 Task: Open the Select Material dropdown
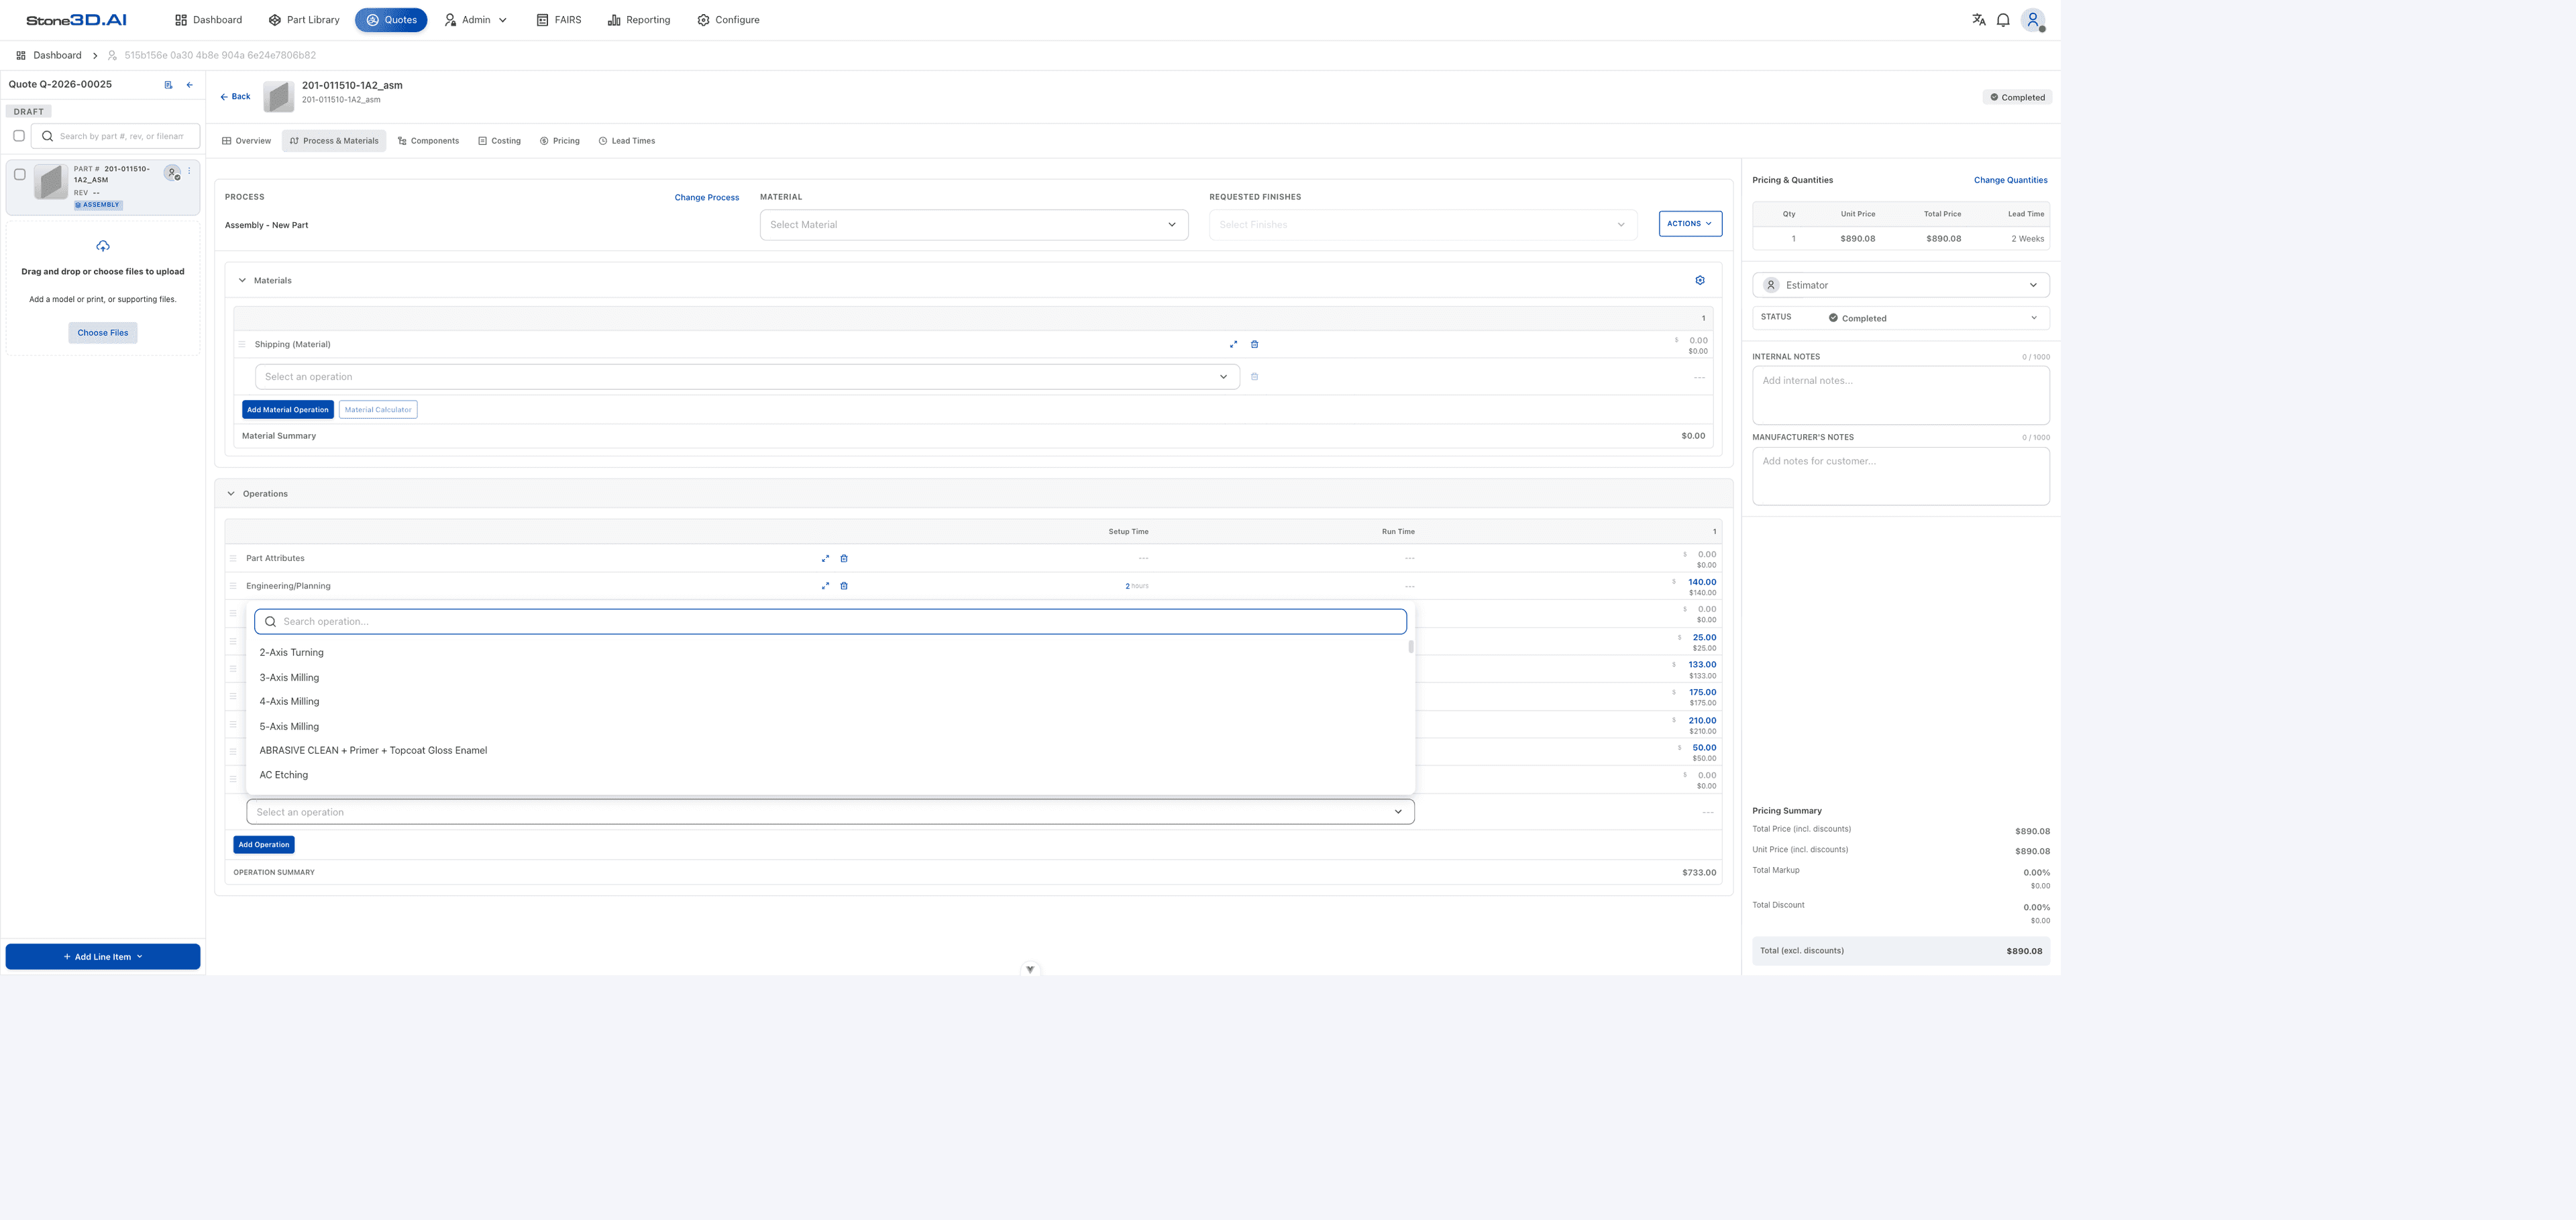pos(974,225)
